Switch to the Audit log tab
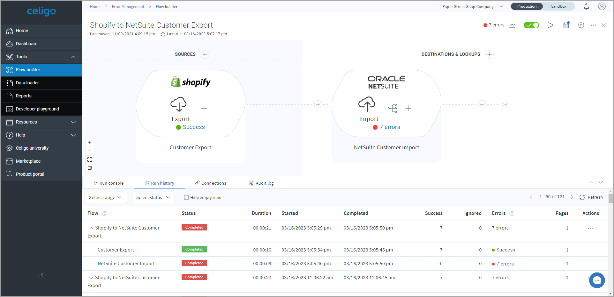 click(x=261, y=183)
